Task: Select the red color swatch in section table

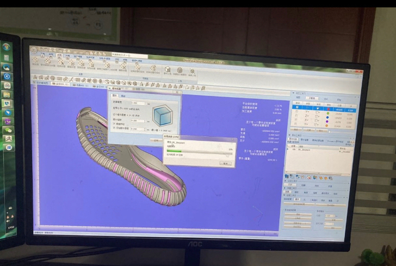Action: [329, 109]
